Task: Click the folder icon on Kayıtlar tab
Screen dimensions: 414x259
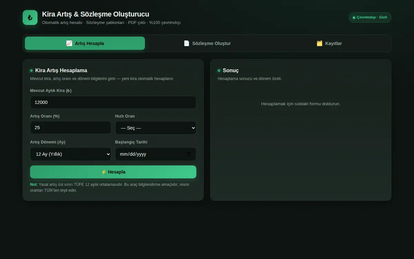Action: click(x=319, y=44)
